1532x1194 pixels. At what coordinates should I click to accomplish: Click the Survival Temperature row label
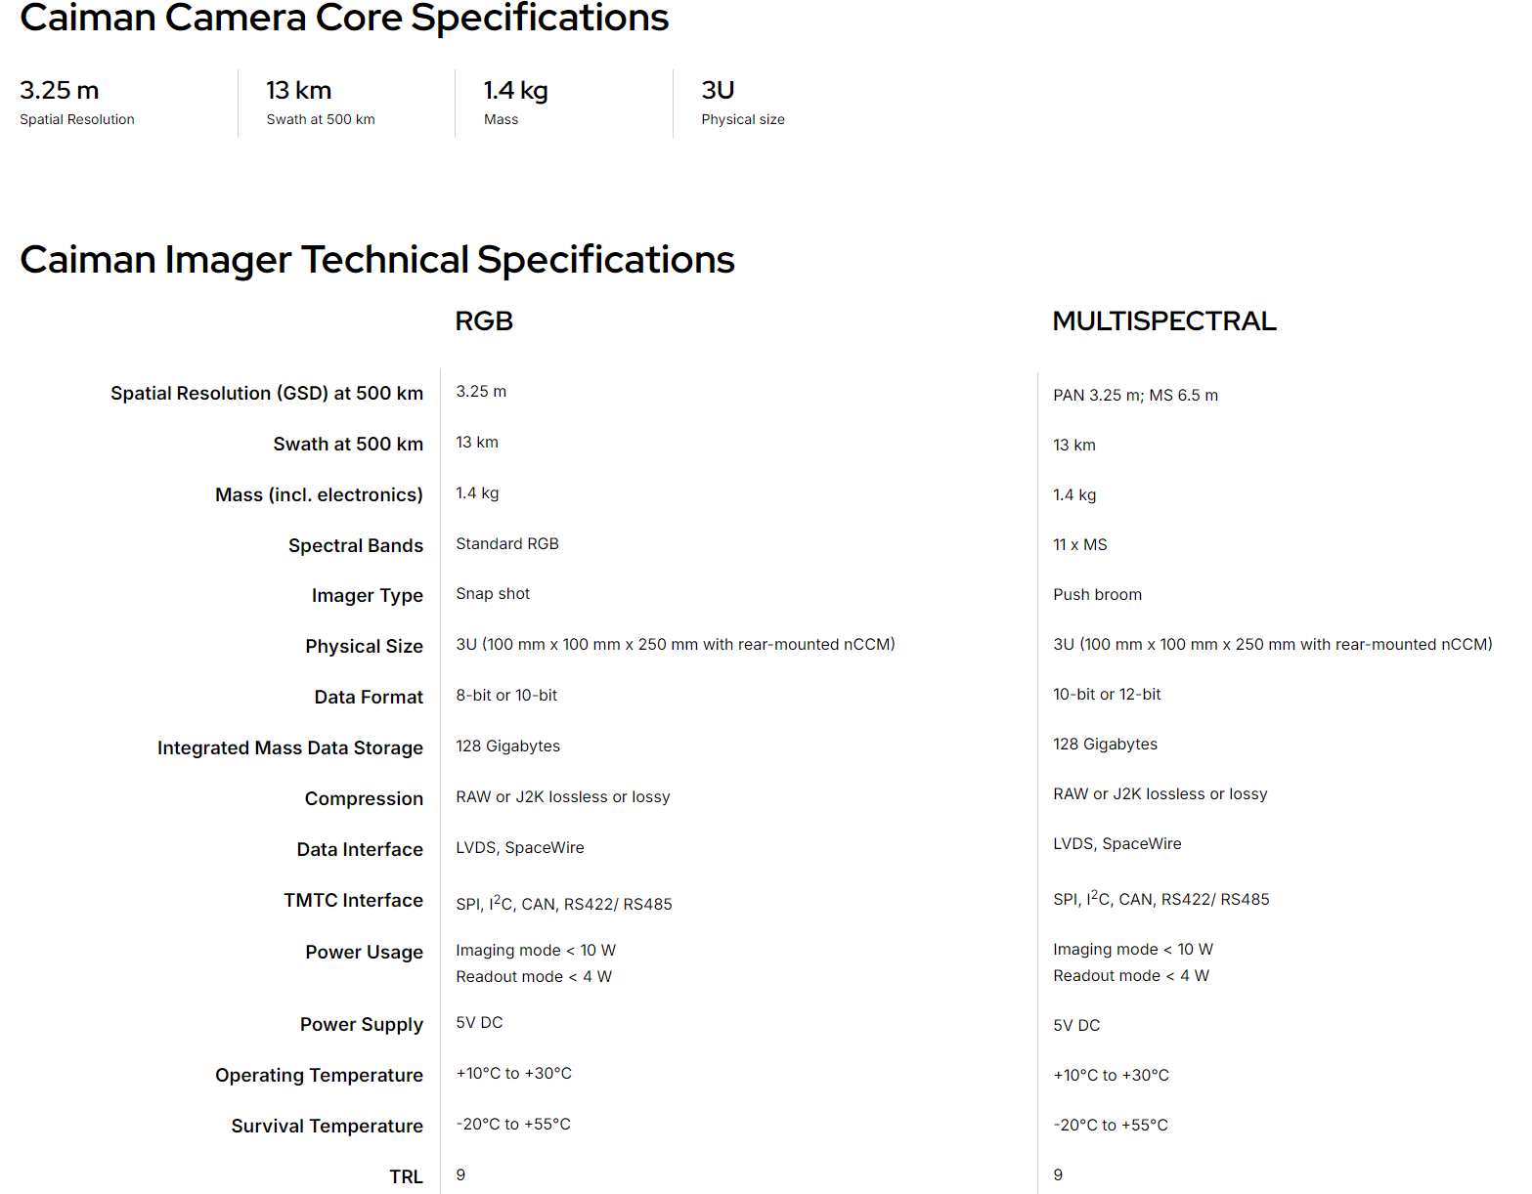(328, 1126)
